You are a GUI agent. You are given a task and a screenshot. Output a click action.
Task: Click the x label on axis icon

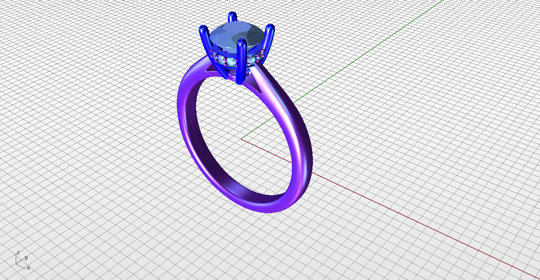28,267
